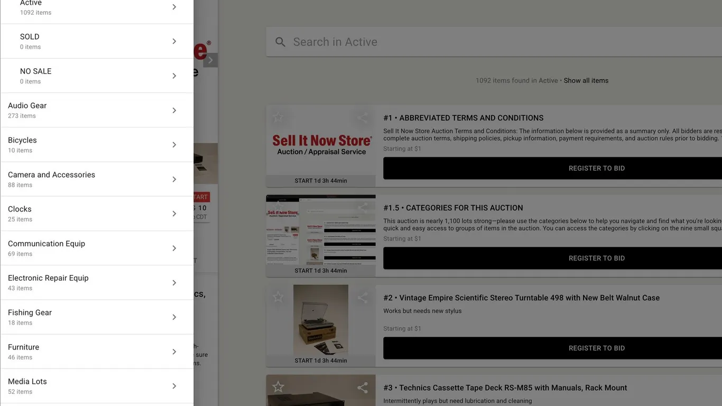This screenshot has height=406, width=722.
Task: Click Register to Bid for lot #1.5
Action: pos(552,258)
